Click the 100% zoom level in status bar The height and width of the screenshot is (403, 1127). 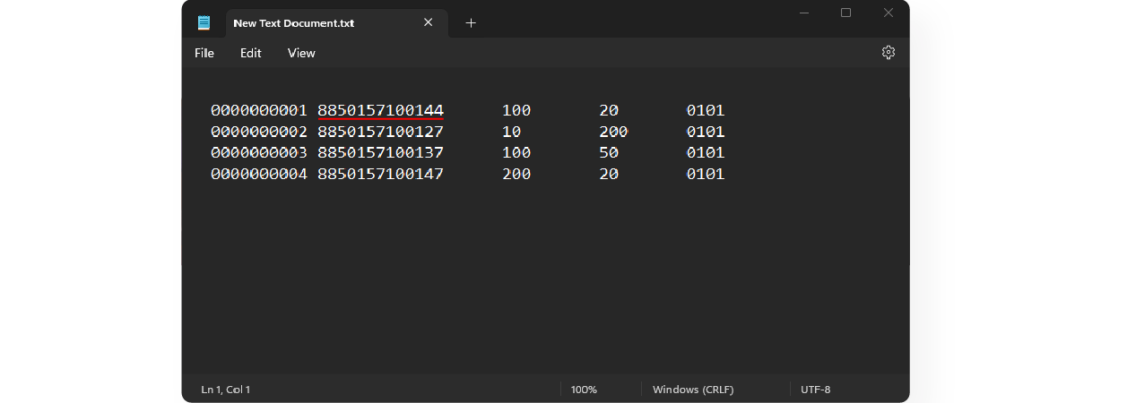[584, 390]
